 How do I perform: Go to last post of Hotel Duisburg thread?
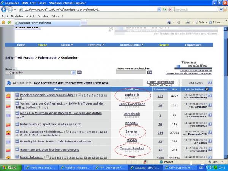point(210,124)
